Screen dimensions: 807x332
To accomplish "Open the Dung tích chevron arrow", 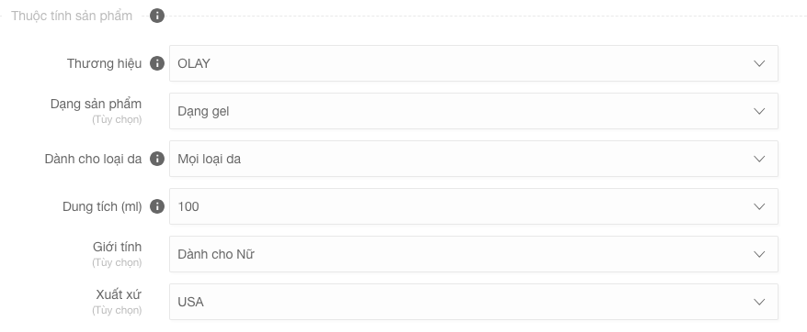I will (759, 206).
